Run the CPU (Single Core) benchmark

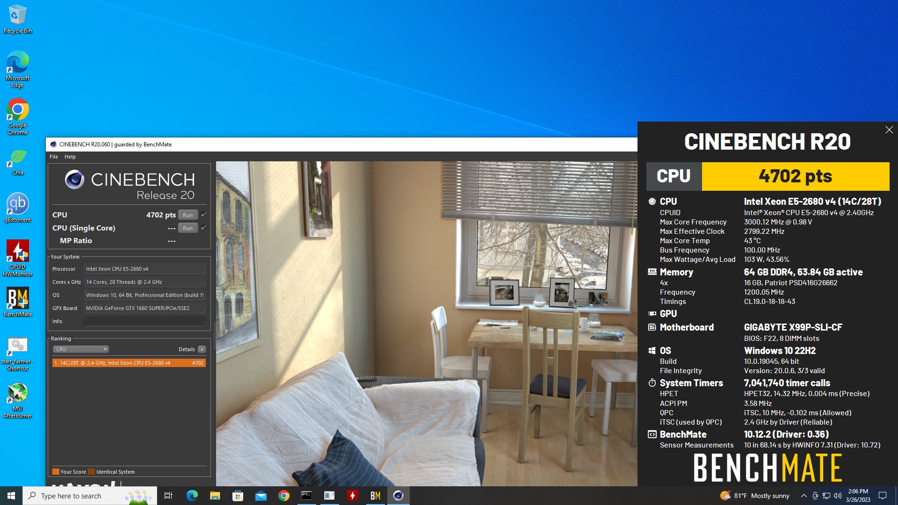point(188,228)
